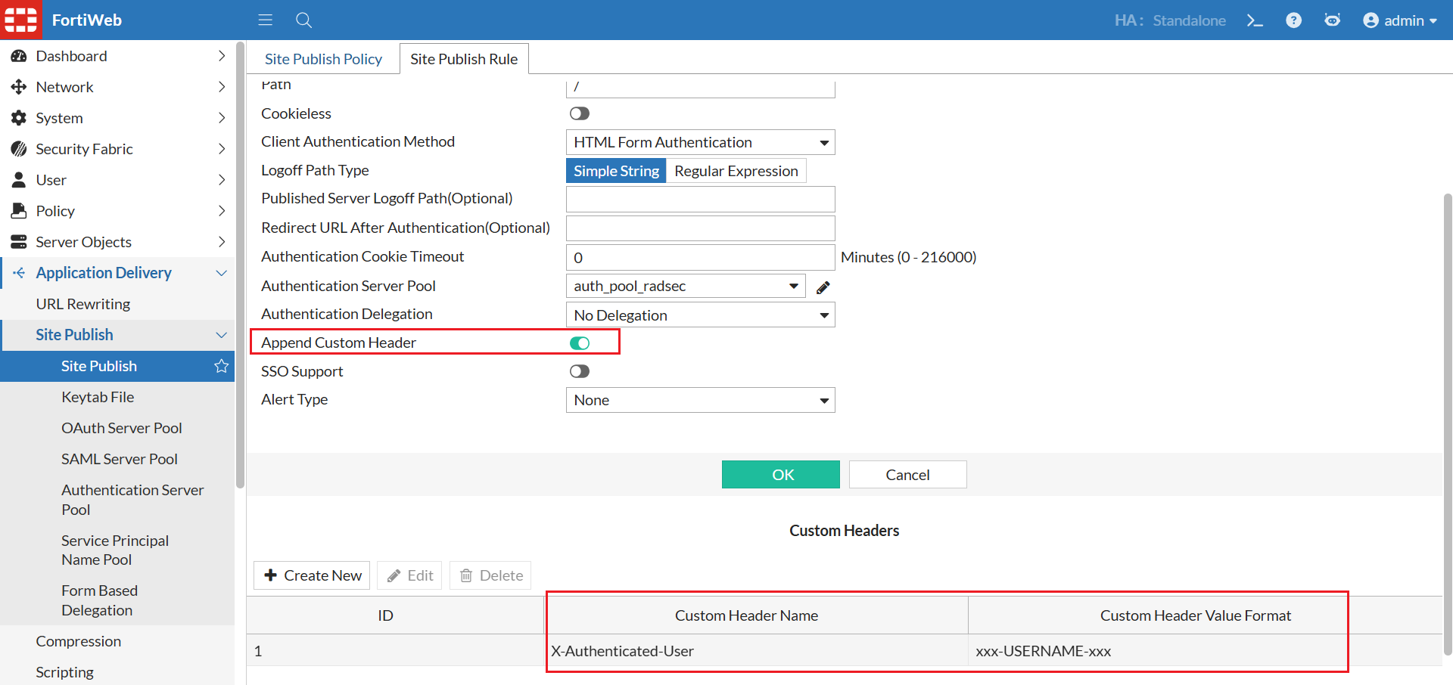Click the System gear icon

19,118
